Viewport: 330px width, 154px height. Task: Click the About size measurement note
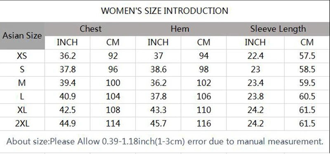click(x=165, y=142)
